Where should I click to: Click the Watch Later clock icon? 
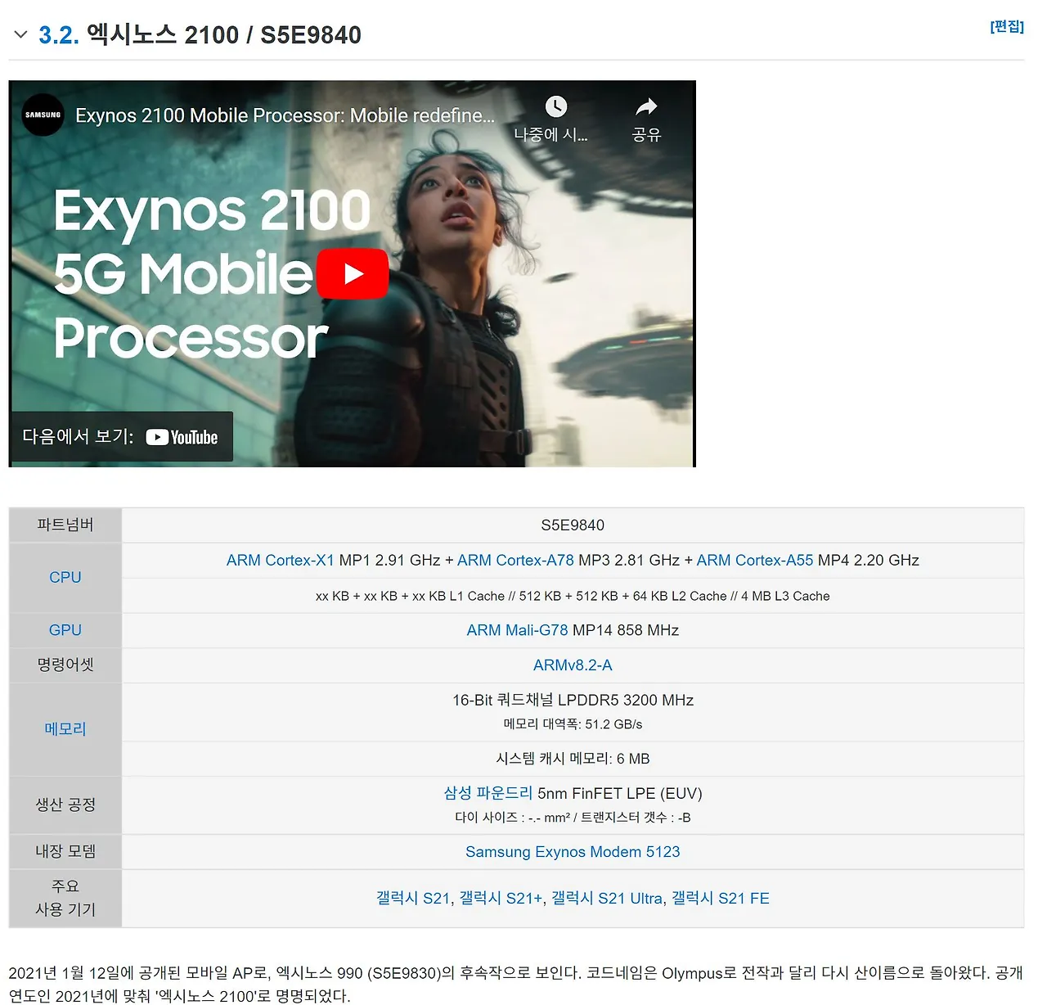[555, 107]
